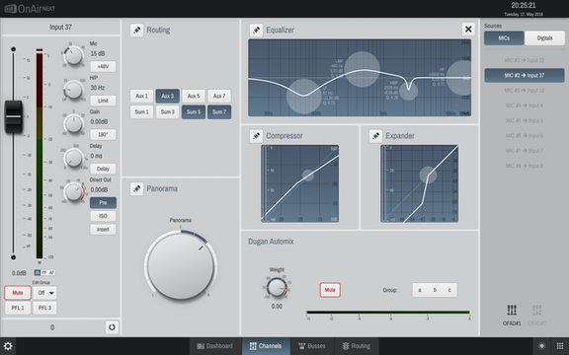Switch to the Busses tab
This screenshot has height=355, width=569.
312,346
